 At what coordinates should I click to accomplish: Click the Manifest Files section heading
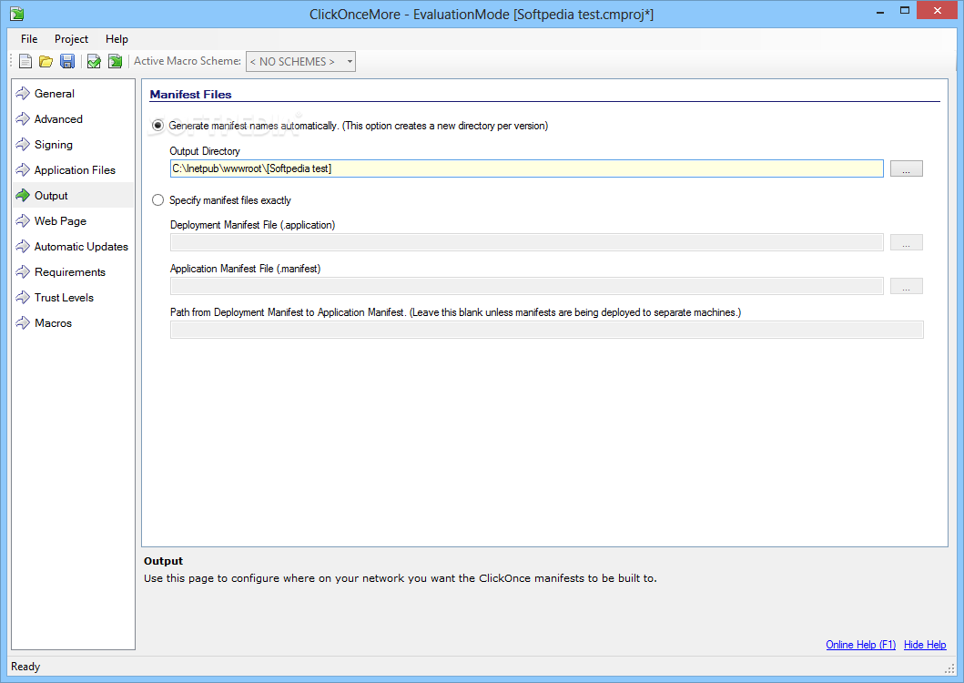(190, 94)
